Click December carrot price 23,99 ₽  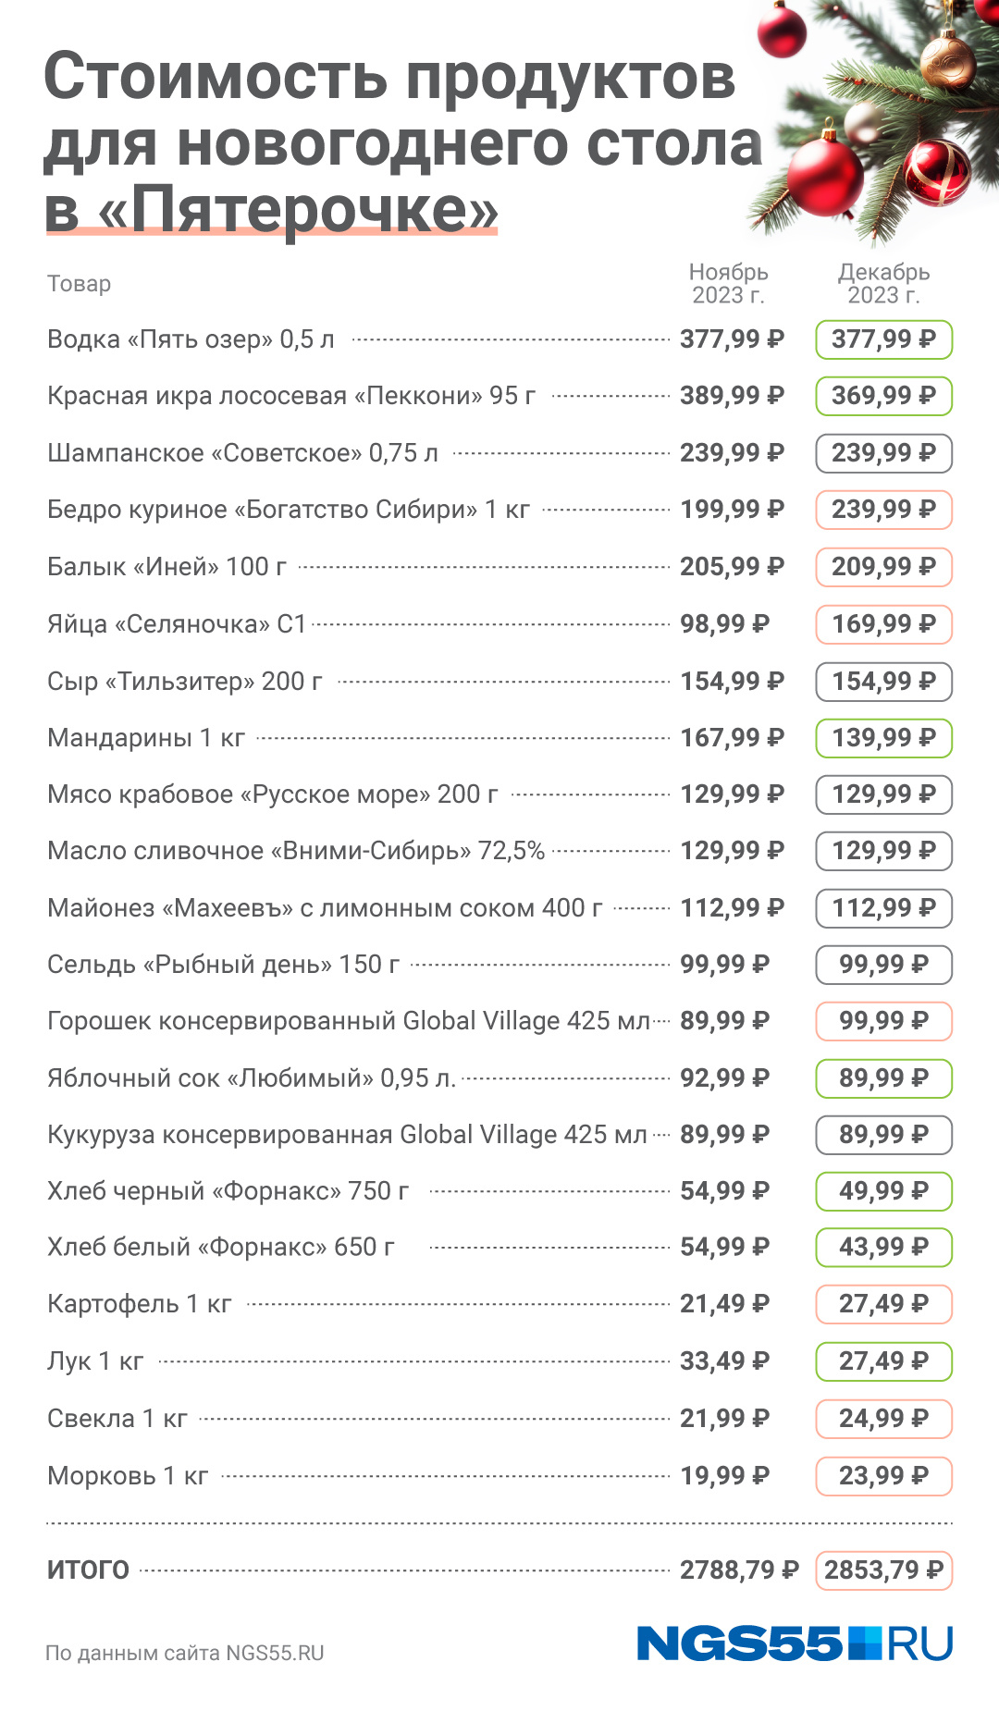tap(883, 1475)
